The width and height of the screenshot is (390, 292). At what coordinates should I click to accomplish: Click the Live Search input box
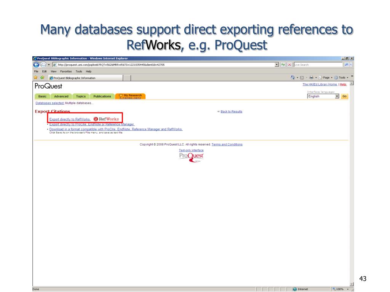click(x=318, y=65)
